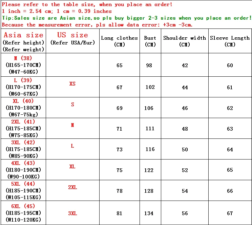The width and height of the screenshot is (252, 225).
Task: Click the bust value '122'
Action: click(x=149, y=170)
